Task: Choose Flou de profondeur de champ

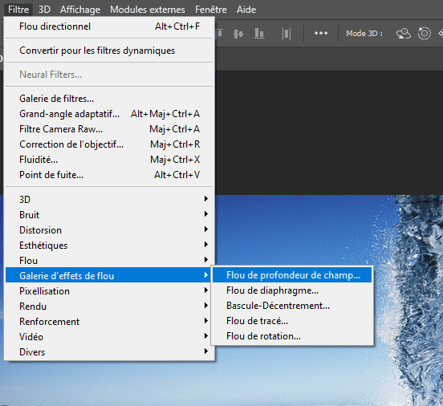Action: pyautogui.click(x=292, y=275)
